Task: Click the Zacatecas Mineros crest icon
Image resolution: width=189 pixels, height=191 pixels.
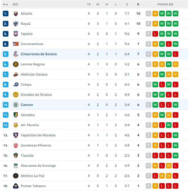Action: click(x=16, y=145)
